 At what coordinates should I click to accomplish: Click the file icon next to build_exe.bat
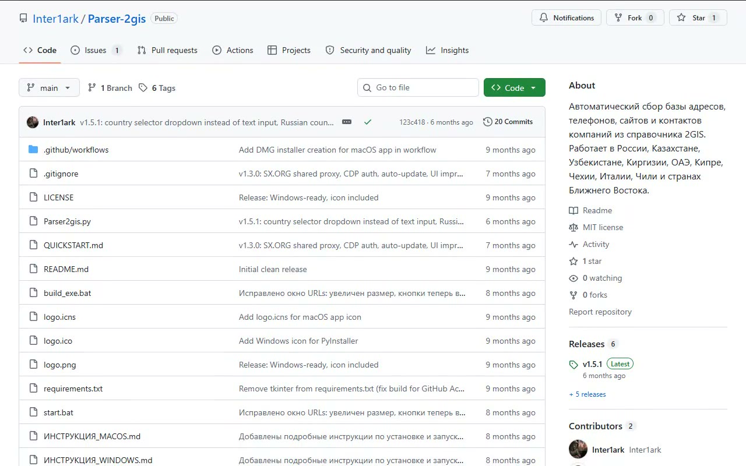pos(33,293)
